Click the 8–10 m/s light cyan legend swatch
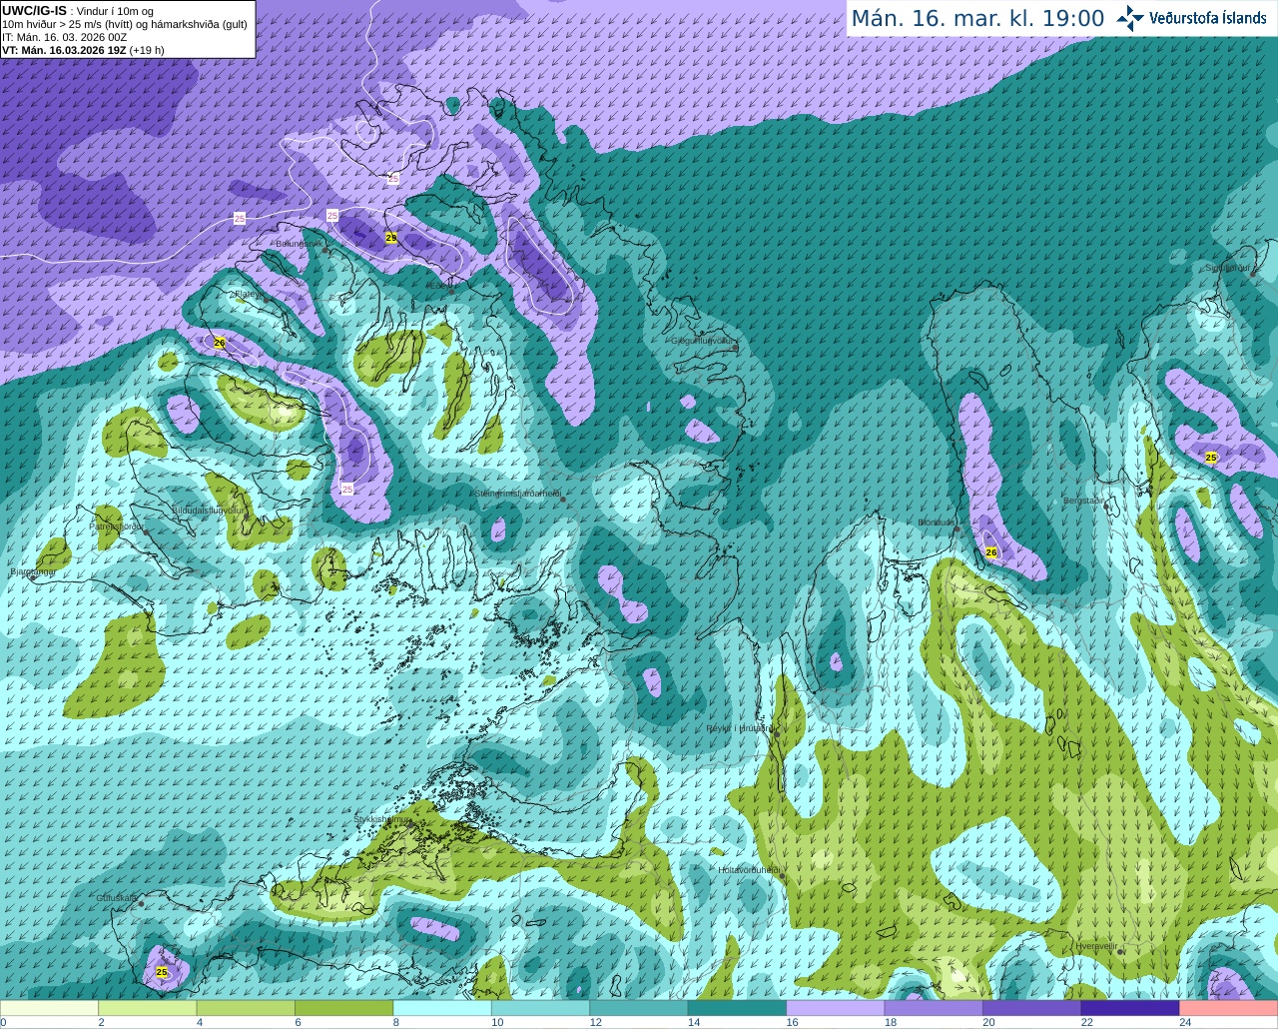 pos(442,1008)
